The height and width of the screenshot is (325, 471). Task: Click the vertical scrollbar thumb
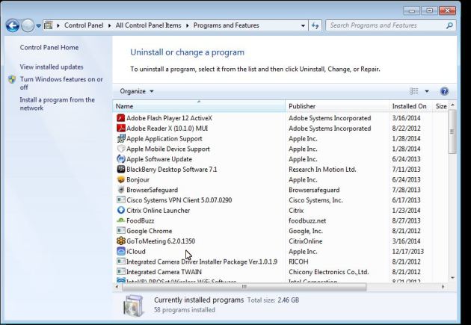pos(452,131)
